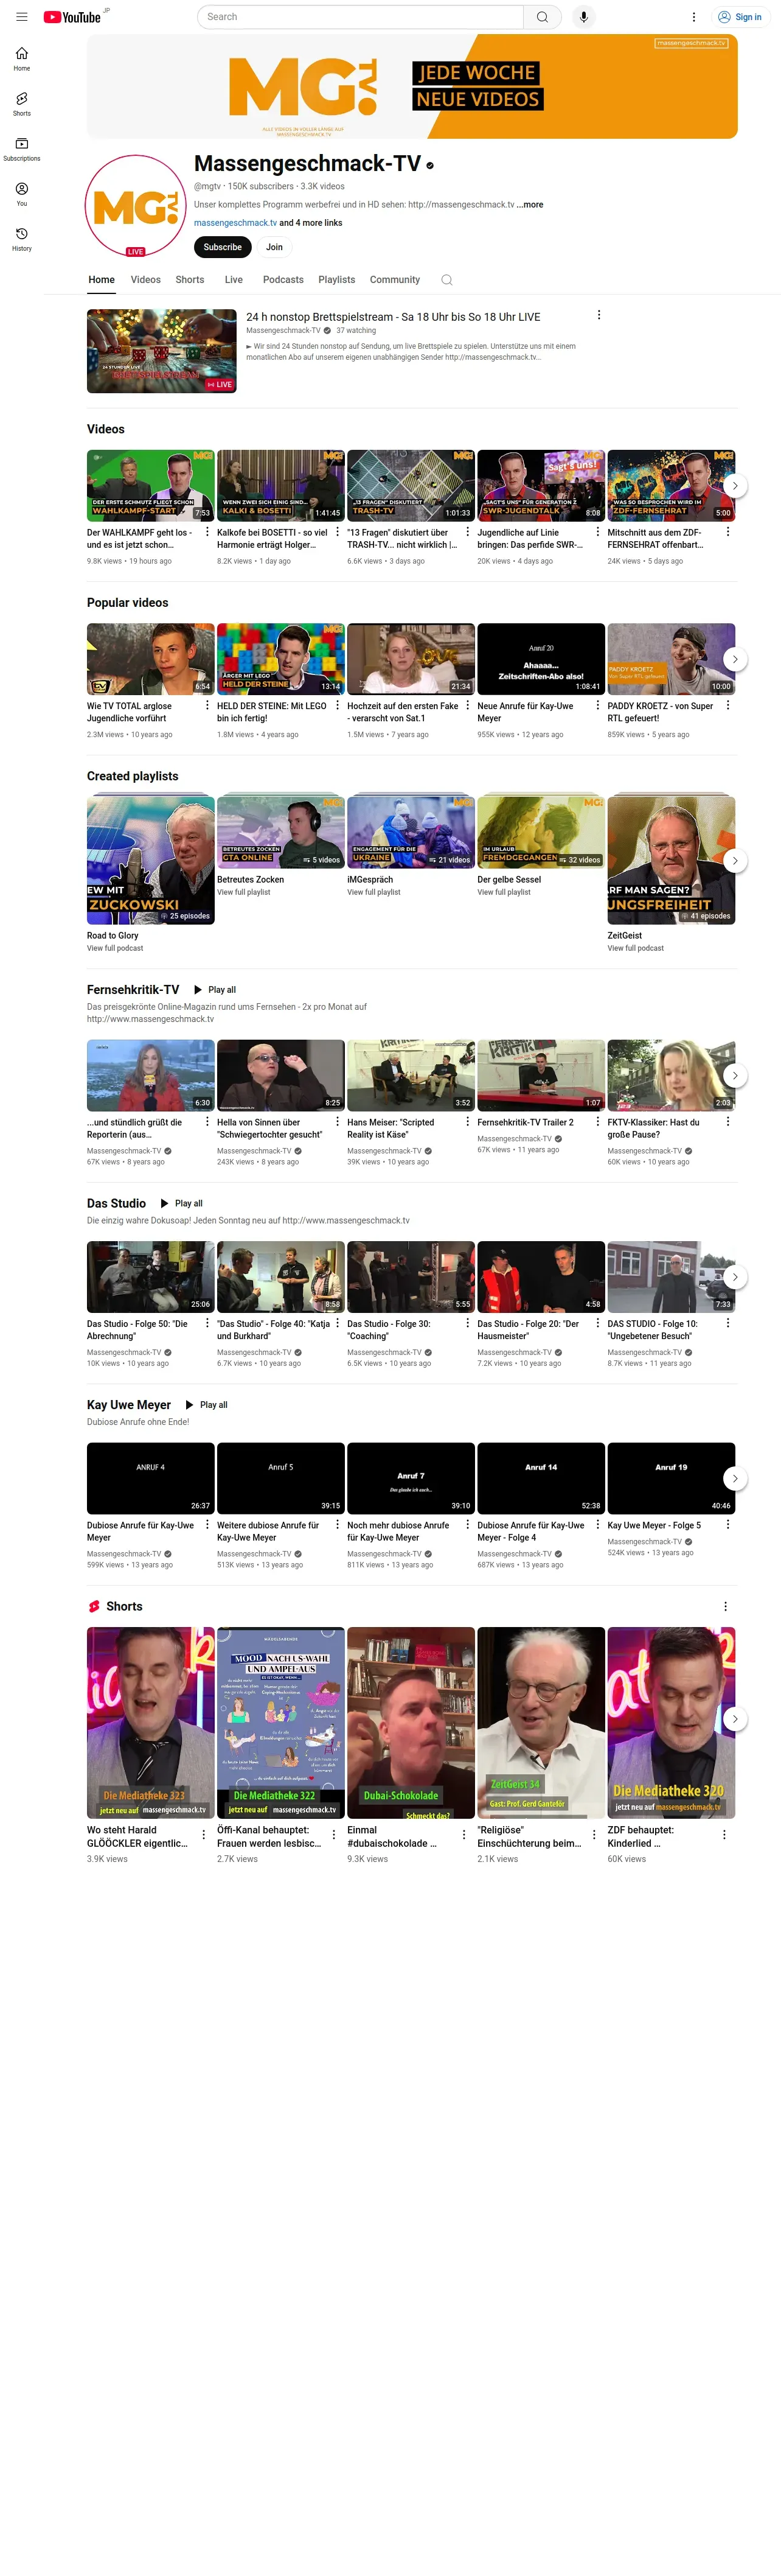This screenshot has width=781, height=2576.
Task: Open the Massengeschmack-TV channel avatar
Action: pyautogui.click(x=136, y=206)
